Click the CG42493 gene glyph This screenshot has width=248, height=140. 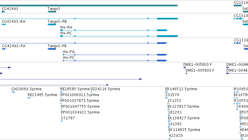(x=3, y=12)
